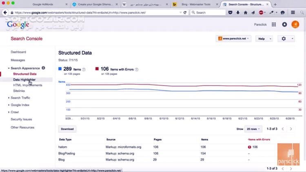Open Google notifications bell
The height and width of the screenshot is (172, 306).
tap(284, 24)
